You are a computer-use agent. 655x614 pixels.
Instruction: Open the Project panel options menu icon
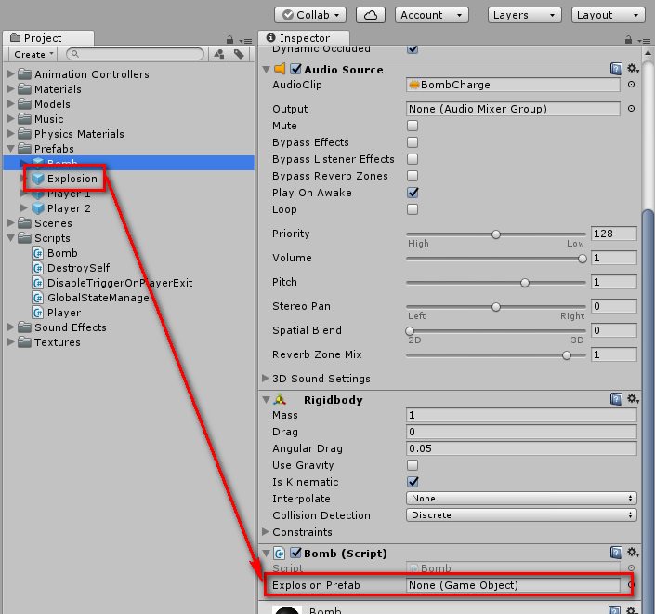coord(245,41)
